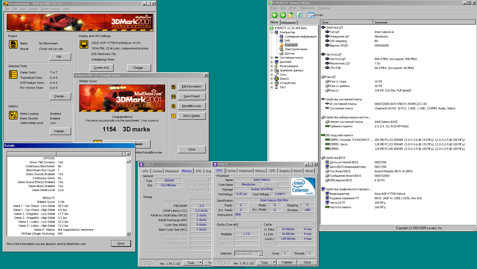
Task: Click the Устройства tree icon
Action: click(277, 83)
